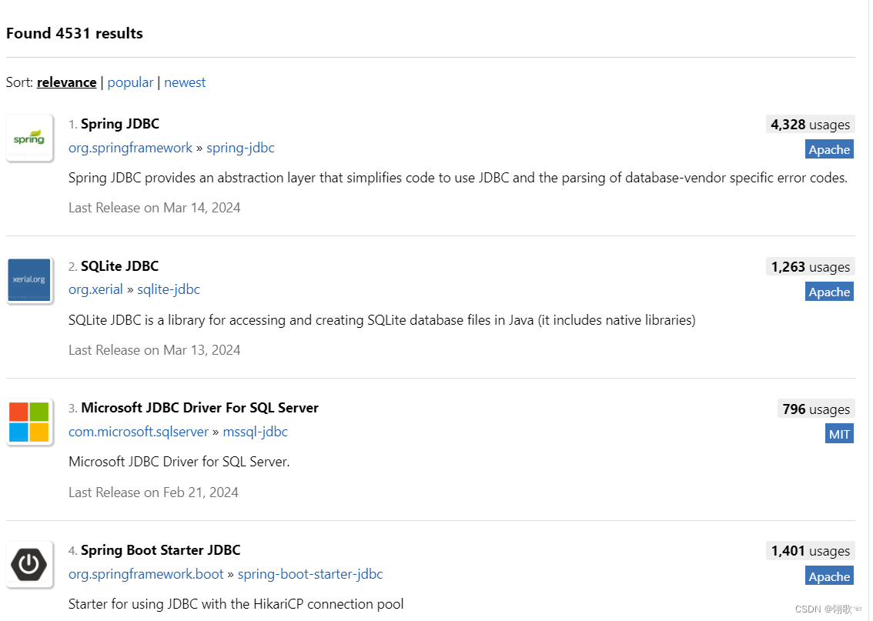Viewport: 873px width, 621px height.
Task: Click Apache license tag for Spring JDBC
Action: point(829,149)
